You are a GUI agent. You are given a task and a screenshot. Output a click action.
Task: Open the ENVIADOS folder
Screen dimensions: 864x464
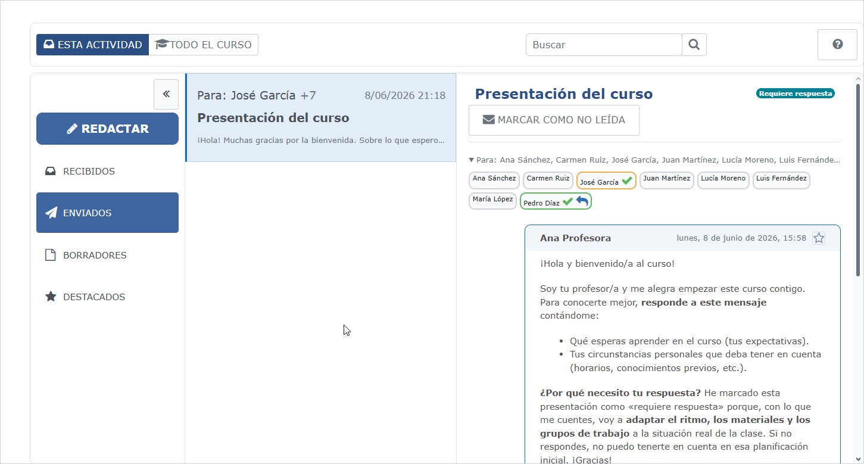pyautogui.click(x=107, y=213)
